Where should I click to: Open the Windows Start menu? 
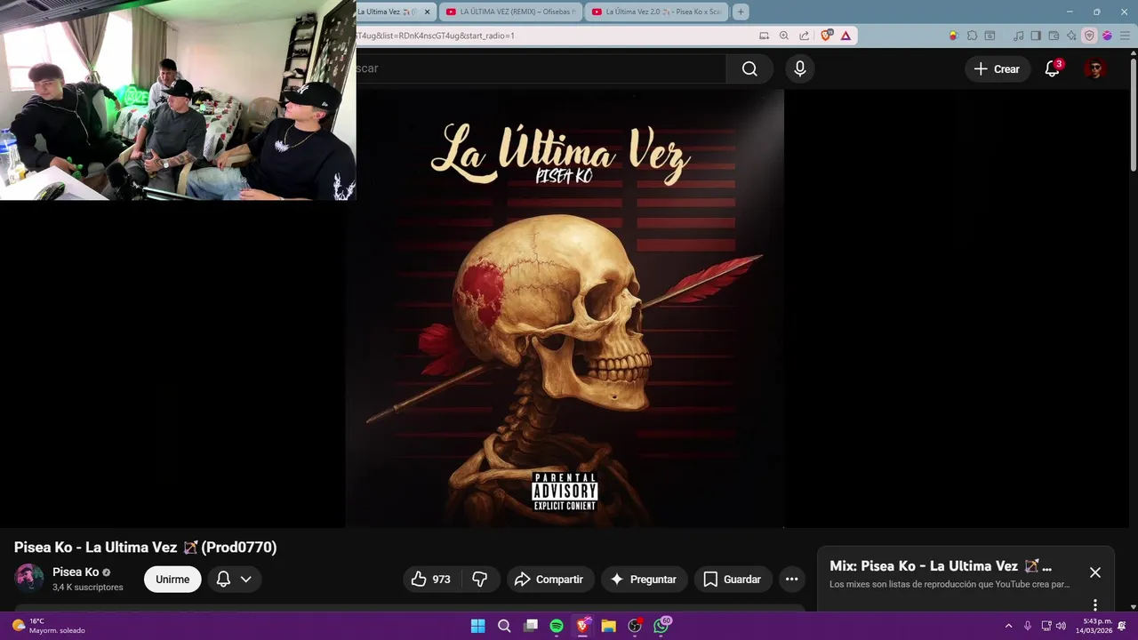pyautogui.click(x=477, y=626)
